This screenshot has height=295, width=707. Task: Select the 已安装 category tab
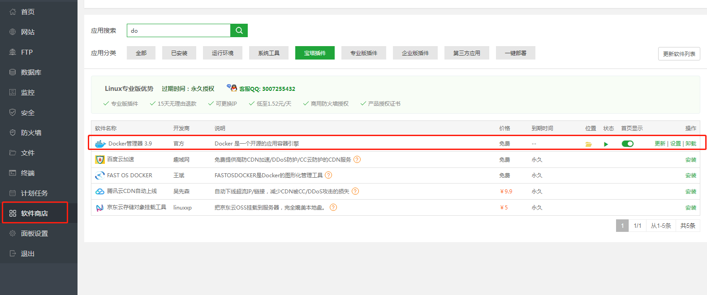coord(179,53)
